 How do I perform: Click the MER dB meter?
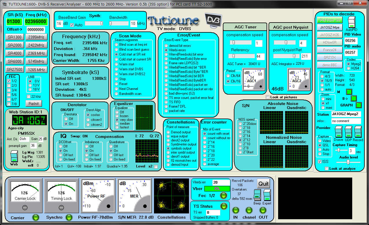(x=135, y=196)
